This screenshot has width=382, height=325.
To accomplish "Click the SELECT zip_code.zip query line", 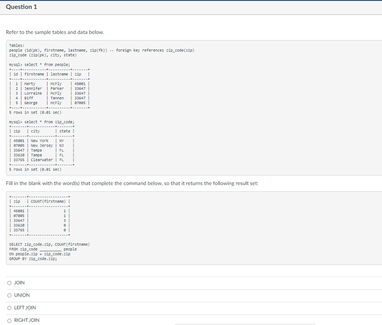I will click(49, 244).
